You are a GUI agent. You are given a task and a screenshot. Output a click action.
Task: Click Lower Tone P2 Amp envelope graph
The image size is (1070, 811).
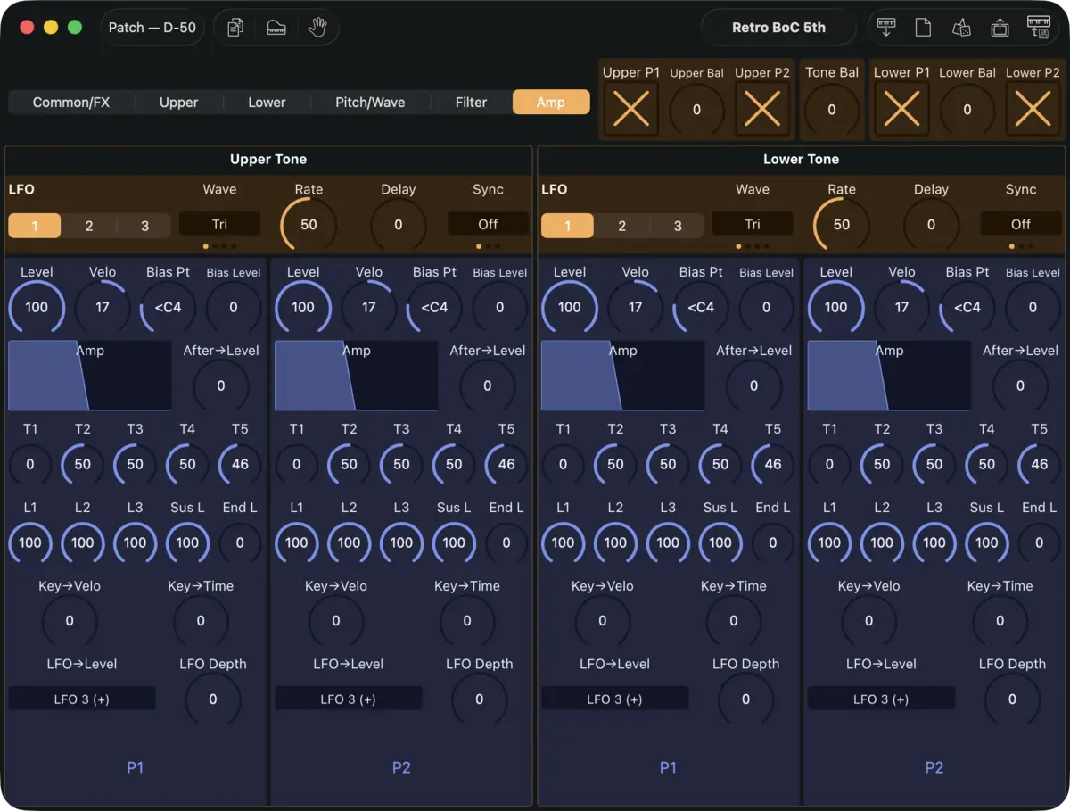click(x=889, y=375)
